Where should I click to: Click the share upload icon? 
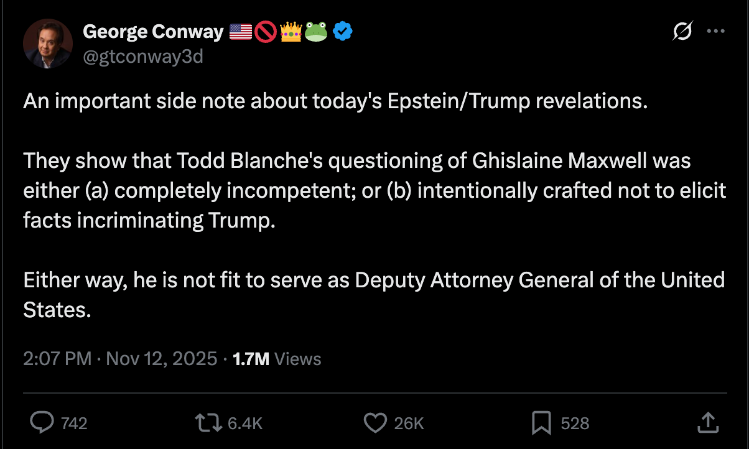(x=707, y=423)
